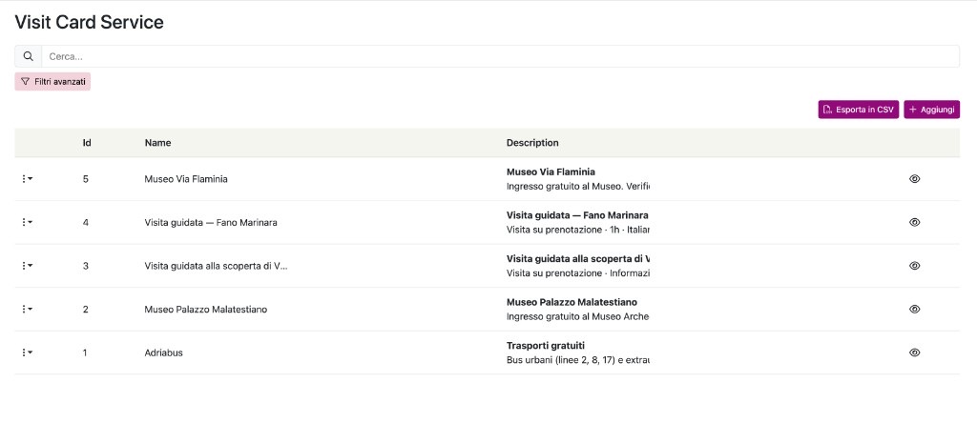Screen dimensions: 977x423
Task: Click eye icon for Museo Palazzo Malatestiano
Action: click(x=914, y=310)
